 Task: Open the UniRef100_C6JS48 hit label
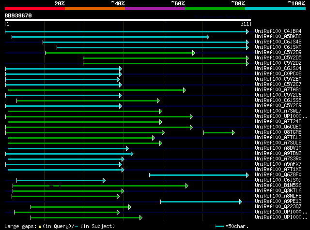click(278, 42)
